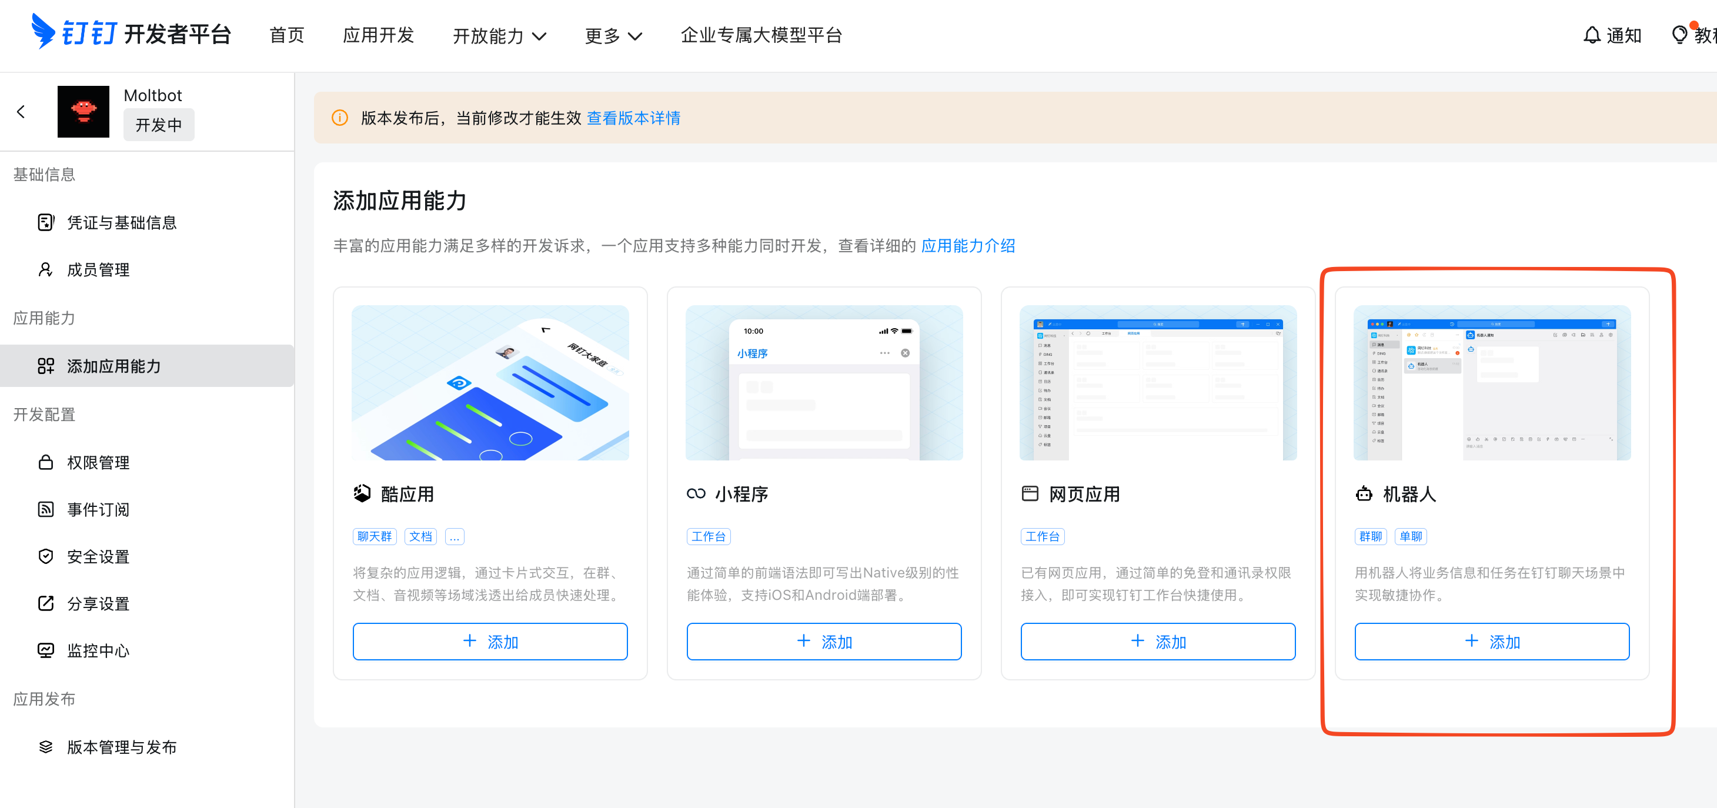Click the Moltbot avatar thumbnail
This screenshot has width=1717, height=808.
tap(83, 111)
